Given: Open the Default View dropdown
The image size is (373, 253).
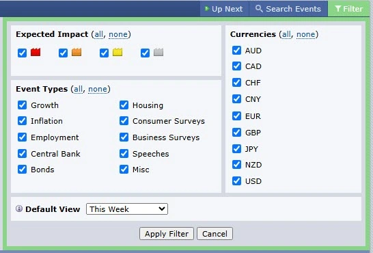Looking at the screenshot, I should 127,209.
